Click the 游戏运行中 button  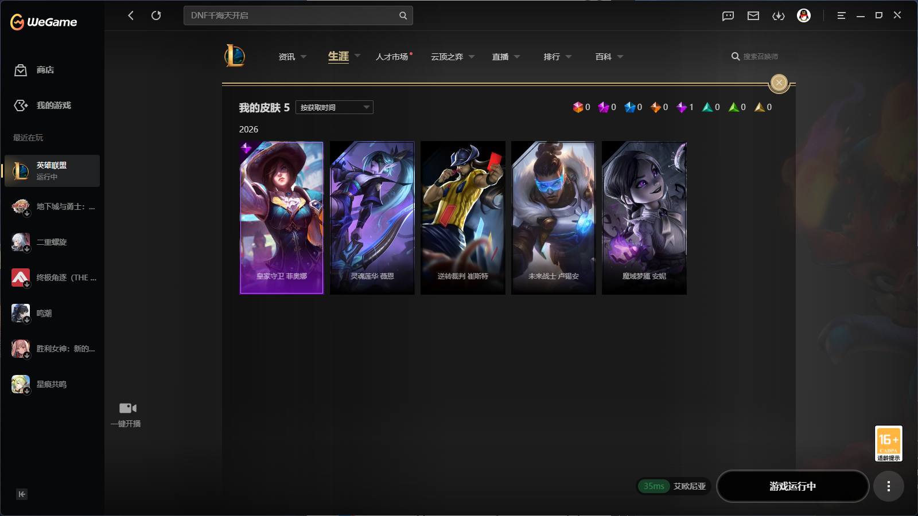pyautogui.click(x=793, y=486)
